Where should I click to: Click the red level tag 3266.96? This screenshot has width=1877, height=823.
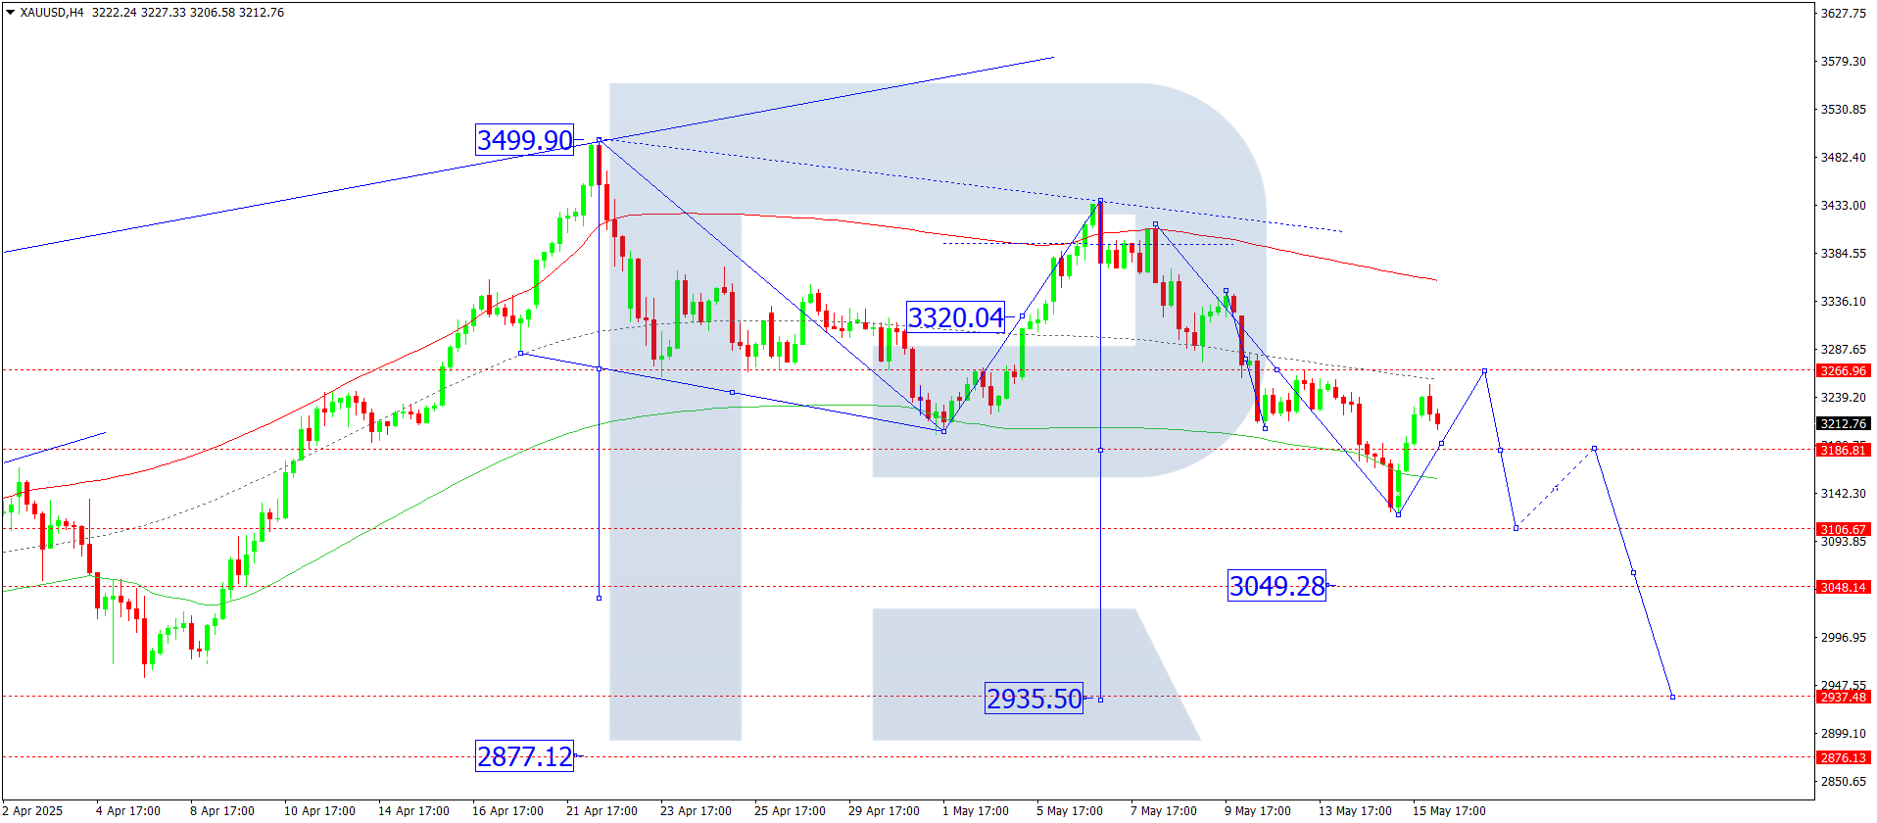[x=1843, y=371]
